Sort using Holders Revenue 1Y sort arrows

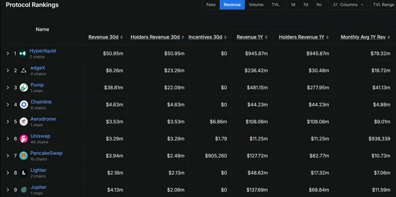[x=327, y=37]
